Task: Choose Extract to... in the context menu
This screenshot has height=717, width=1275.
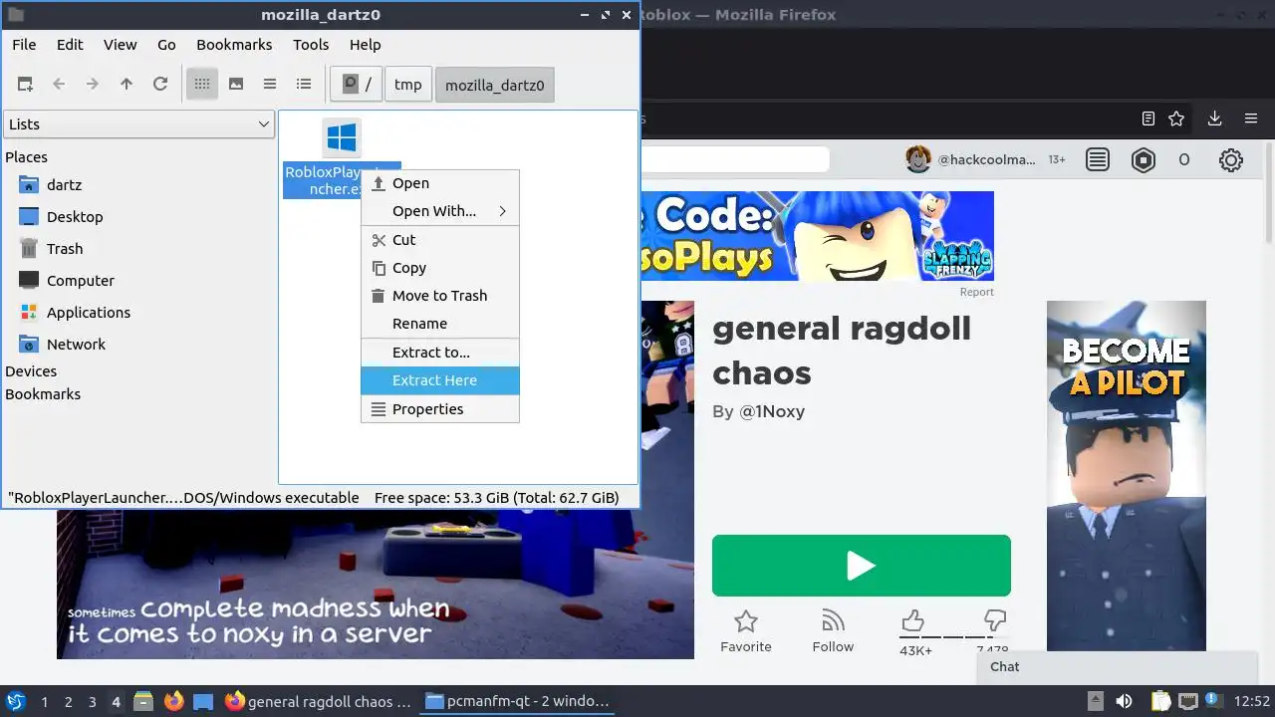Action: 440,353
